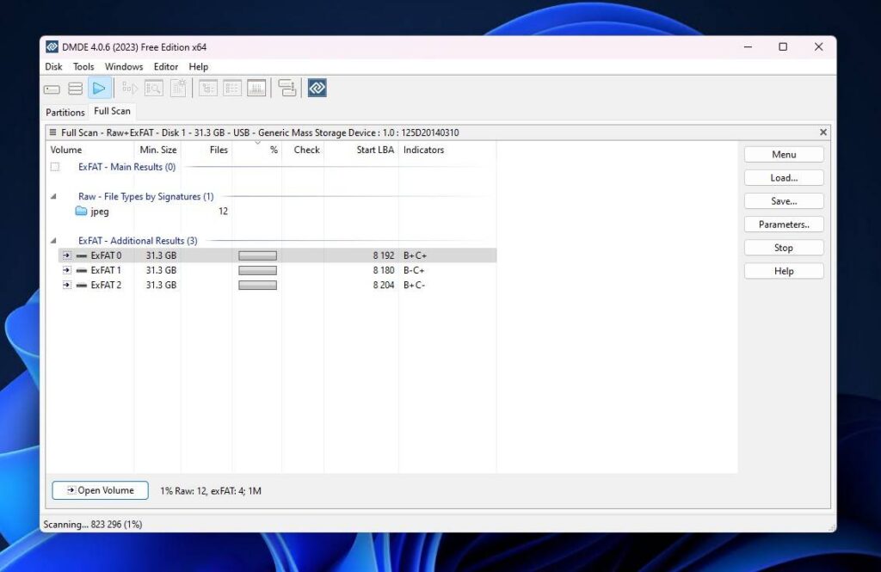The image size is (881, 572).
Task: Switch to the Partitions tab
Action: click(x=65, y=112)
